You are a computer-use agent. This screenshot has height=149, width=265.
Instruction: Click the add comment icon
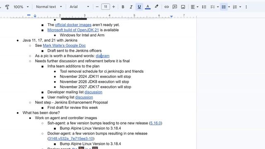click(x=175, y=7)
